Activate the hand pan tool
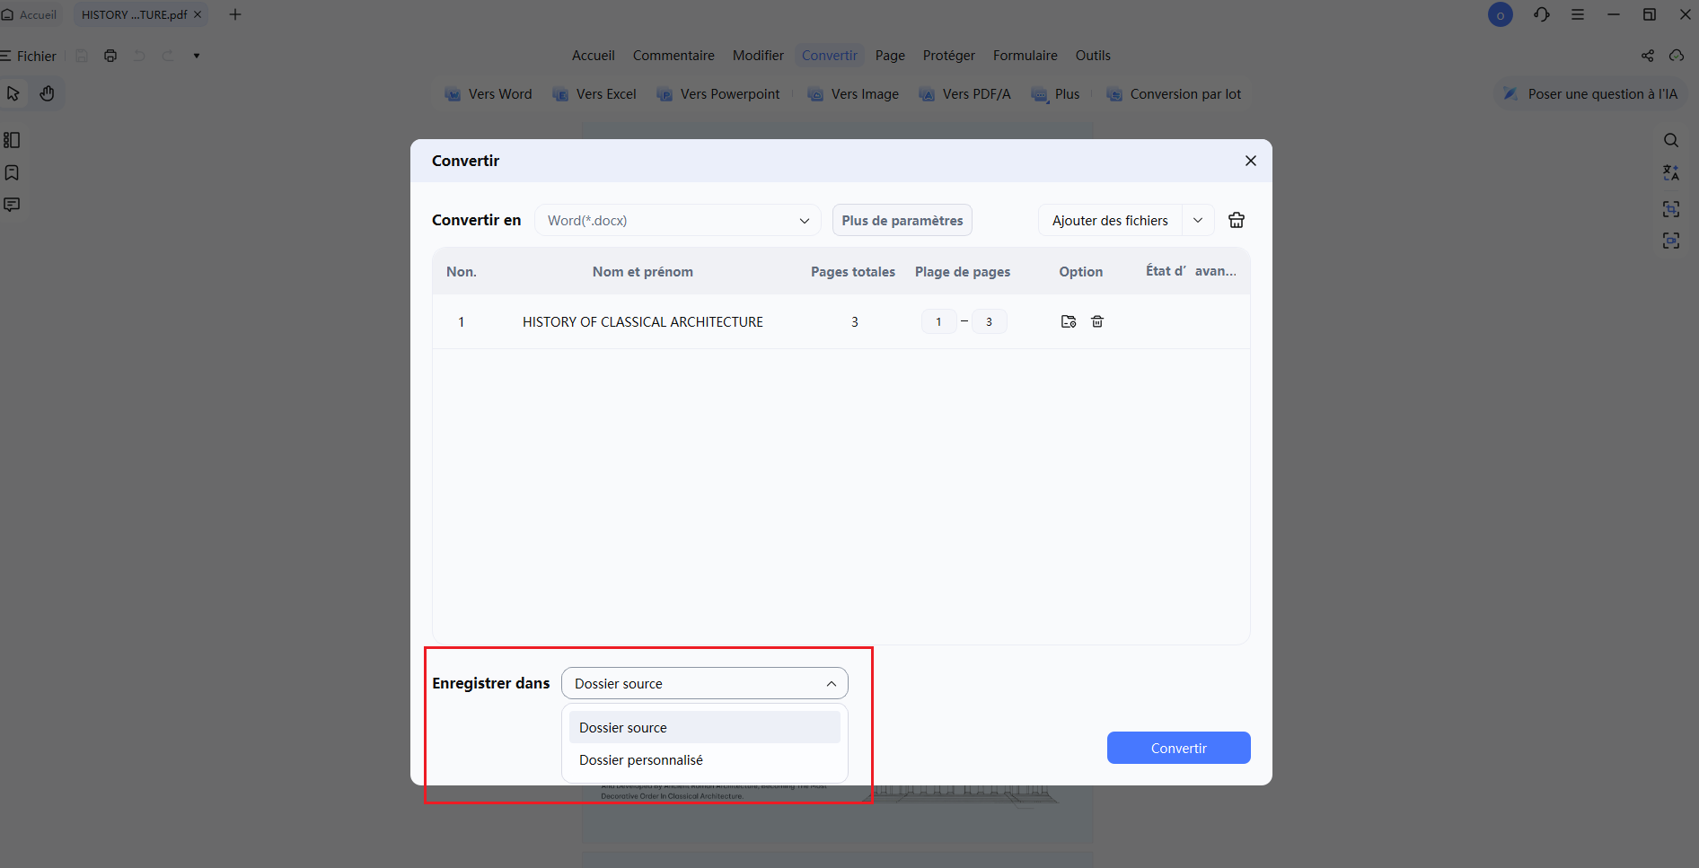Viewport: 1699px width, 868px height. coord(48,93)
